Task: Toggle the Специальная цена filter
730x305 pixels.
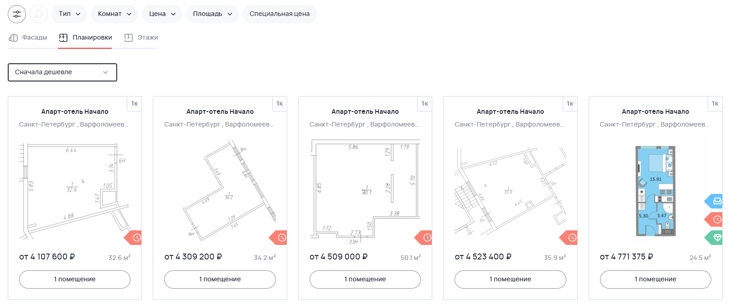Action: (280, 14)
